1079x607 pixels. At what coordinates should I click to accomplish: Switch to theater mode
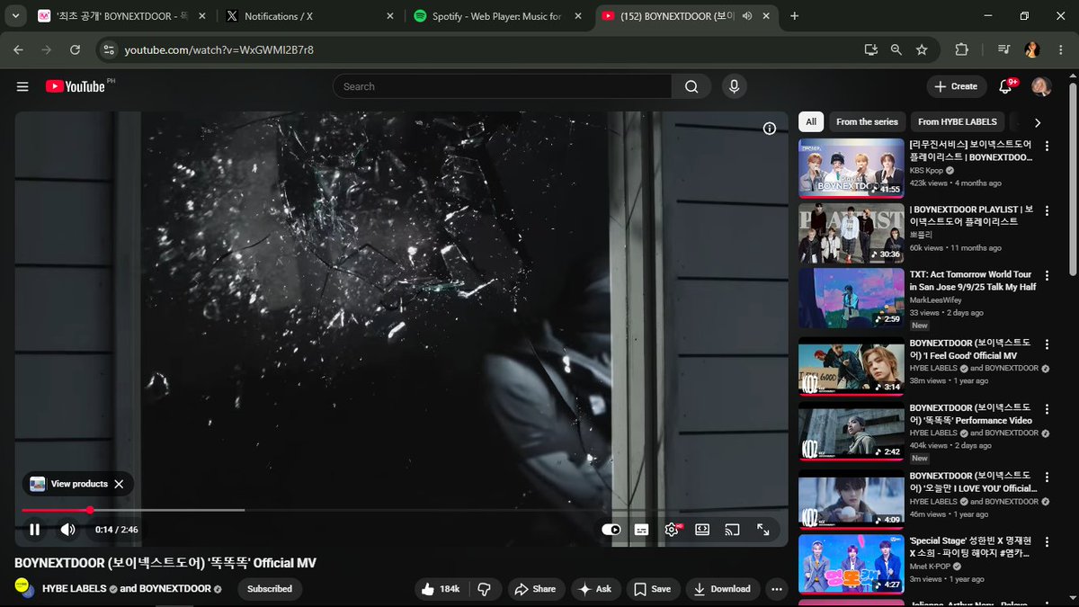702,530
